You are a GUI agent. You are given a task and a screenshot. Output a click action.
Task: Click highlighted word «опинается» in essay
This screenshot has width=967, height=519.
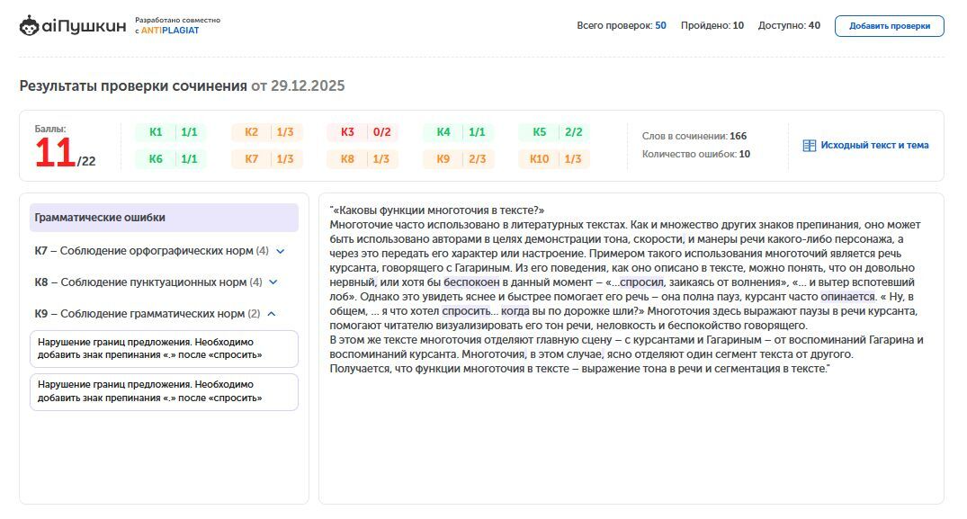pyautogui.click(x=847, y=297)
